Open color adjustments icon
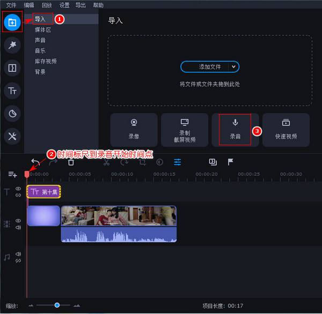The height and width of the screenshot is (314, 322). pyautogui.click(x=159, y=162)
